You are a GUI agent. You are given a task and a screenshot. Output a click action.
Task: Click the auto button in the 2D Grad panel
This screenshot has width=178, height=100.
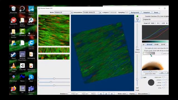point(162,73)
